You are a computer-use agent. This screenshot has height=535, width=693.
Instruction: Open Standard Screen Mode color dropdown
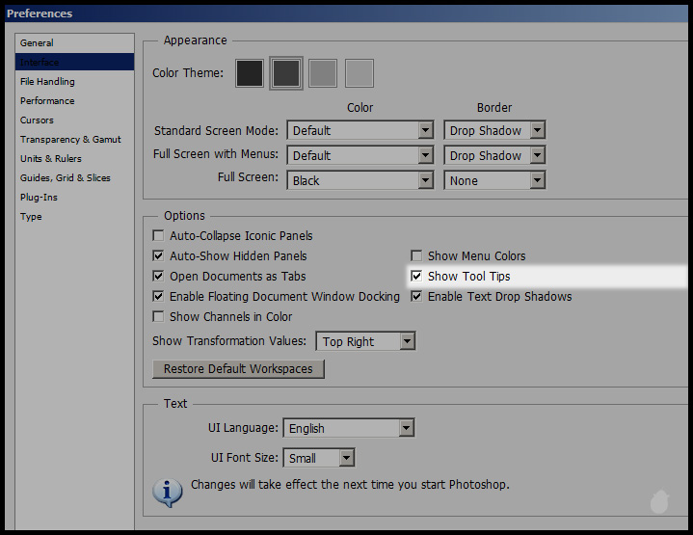pyautogui.click(x=425, y=130)
